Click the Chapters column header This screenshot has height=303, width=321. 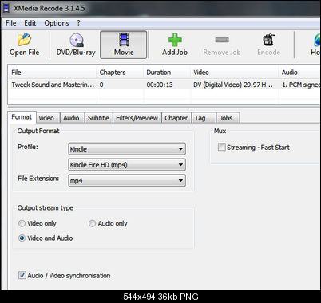point(120,73)
